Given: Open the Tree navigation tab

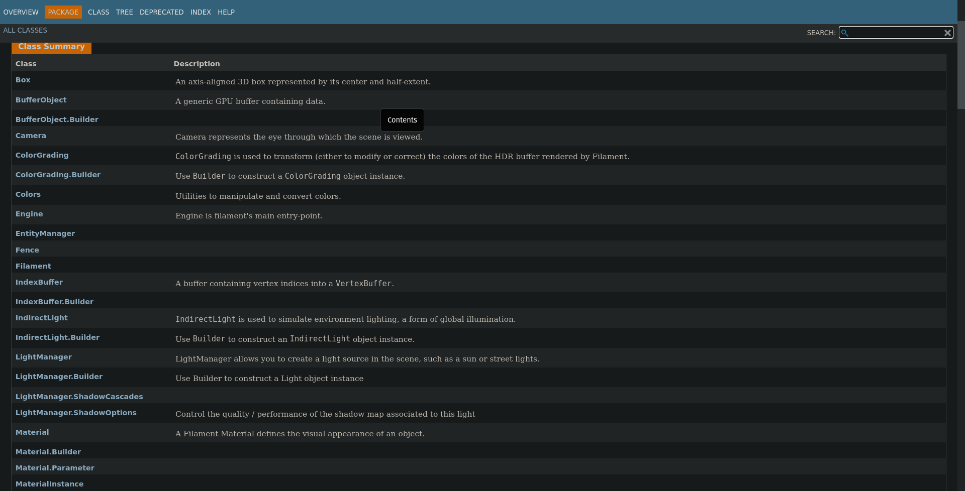Looking at the screenshot, I should tap(125, 12).
